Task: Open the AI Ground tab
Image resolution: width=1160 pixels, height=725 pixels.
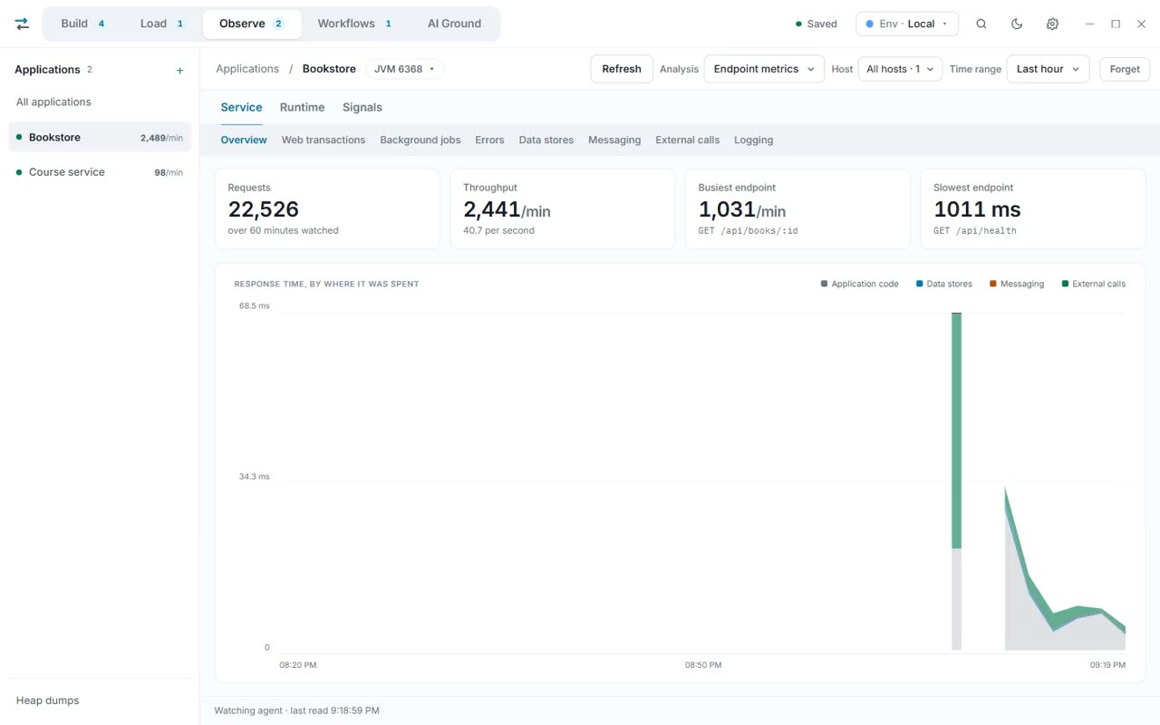Action: pyautogui.click(x=454, y=24)
